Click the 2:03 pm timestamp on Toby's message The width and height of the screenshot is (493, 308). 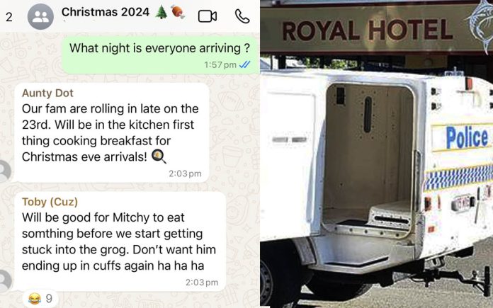tap(202, 283)
